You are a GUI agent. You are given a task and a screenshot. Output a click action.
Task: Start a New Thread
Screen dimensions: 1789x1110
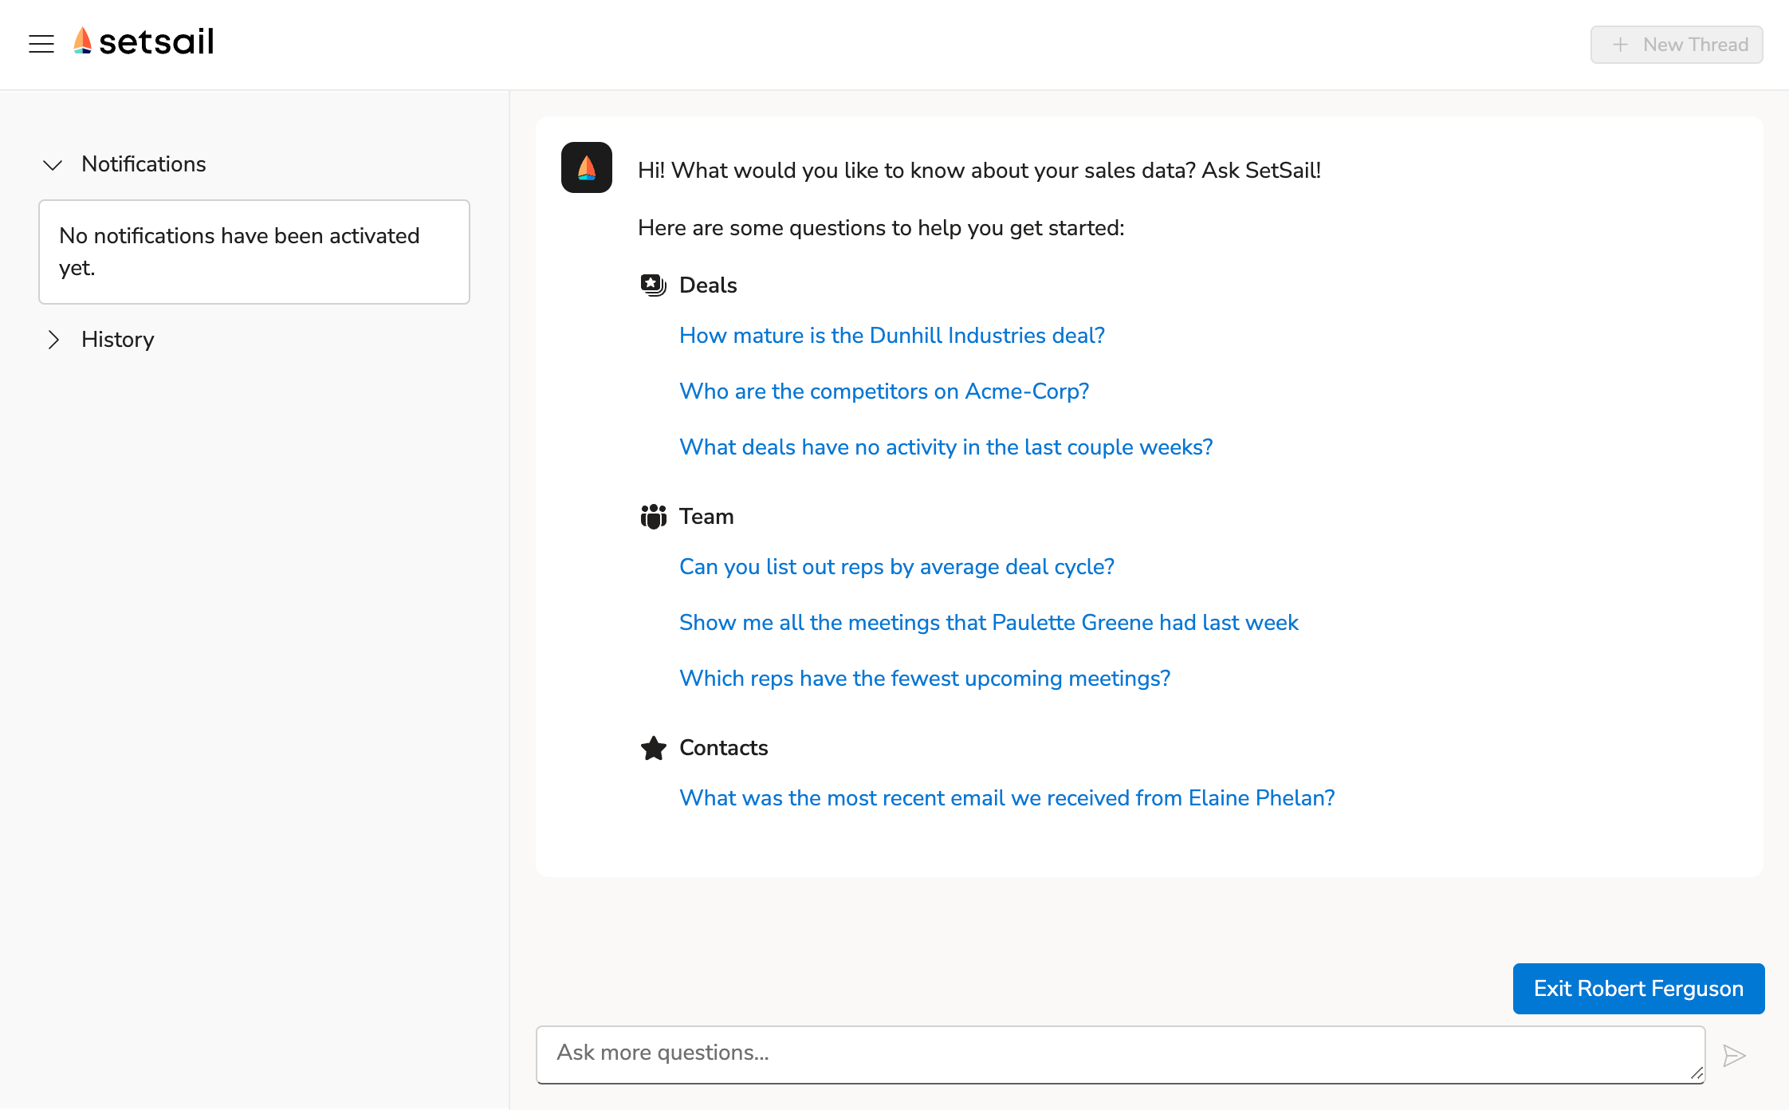coord(1677,45)
